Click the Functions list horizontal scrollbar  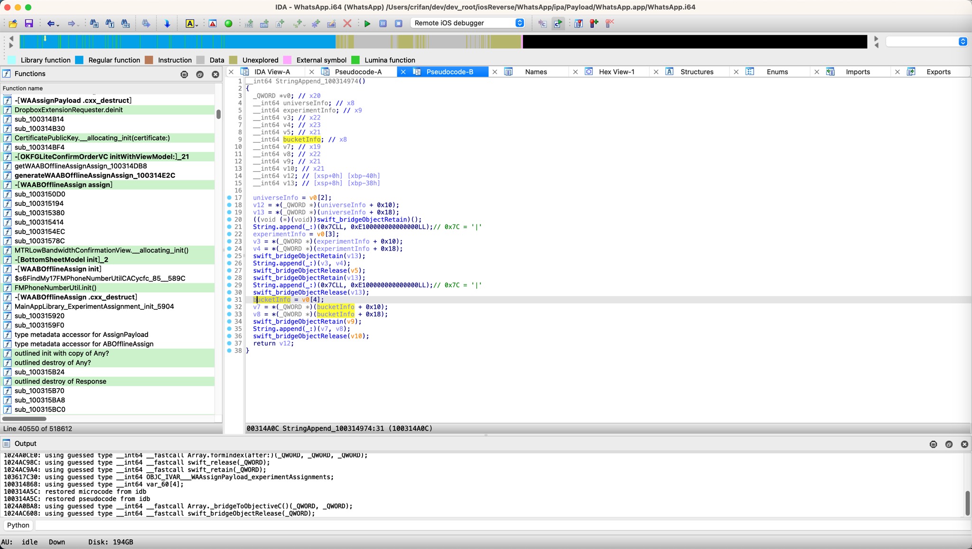tap(24, 419)
